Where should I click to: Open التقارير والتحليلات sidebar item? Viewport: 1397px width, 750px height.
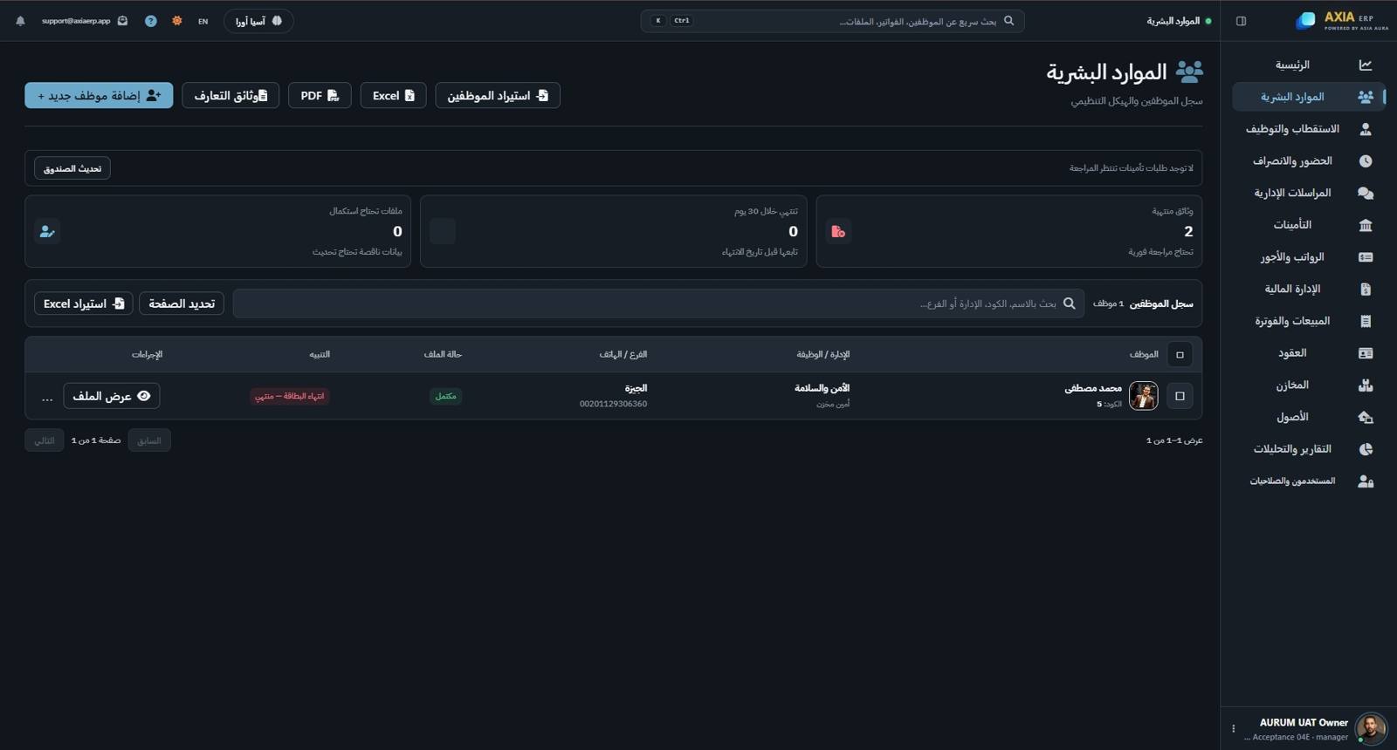(1307, 449)
